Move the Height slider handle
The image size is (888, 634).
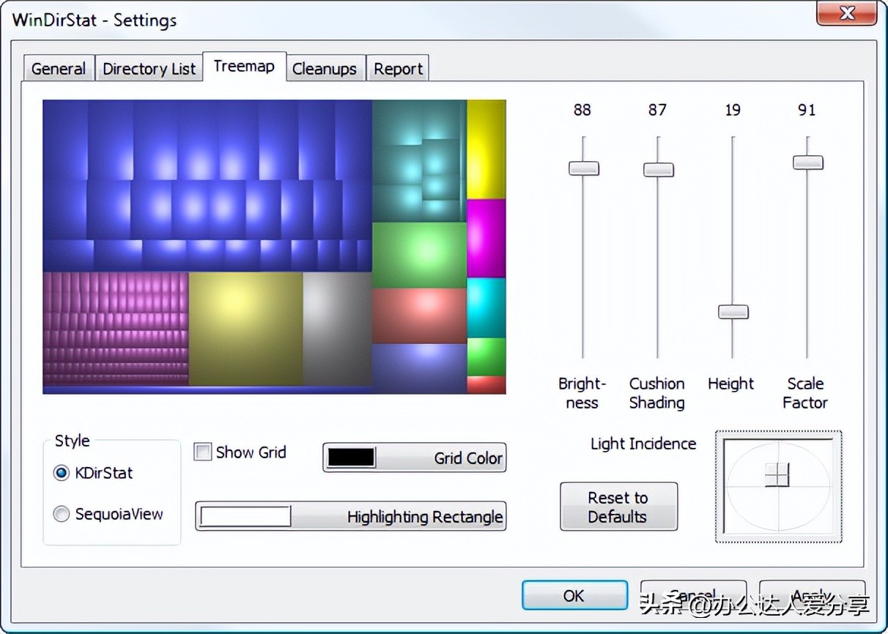tap(733, 312)
